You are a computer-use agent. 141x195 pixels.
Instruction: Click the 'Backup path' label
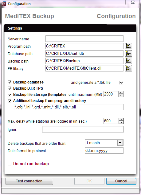tap(18, 61)
